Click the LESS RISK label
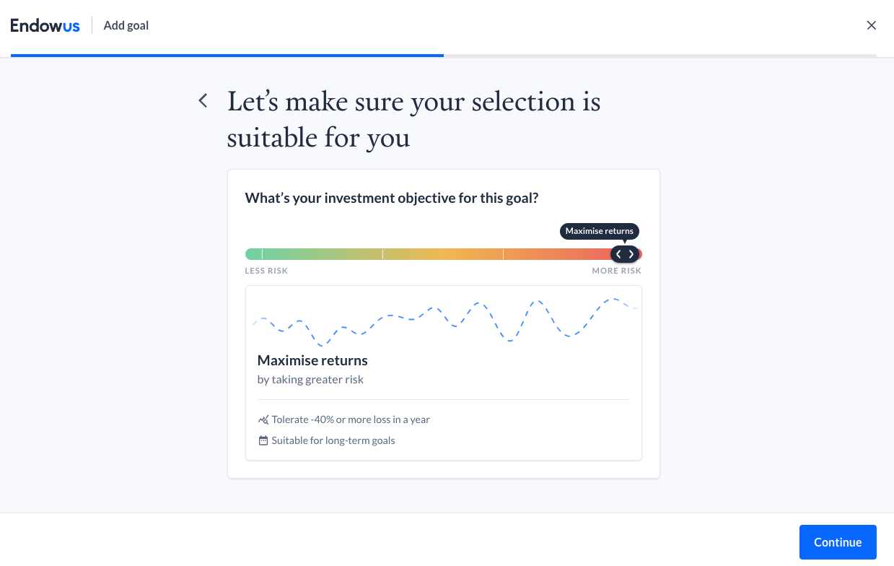Screen dimensions: 894x566 (266, 271)
